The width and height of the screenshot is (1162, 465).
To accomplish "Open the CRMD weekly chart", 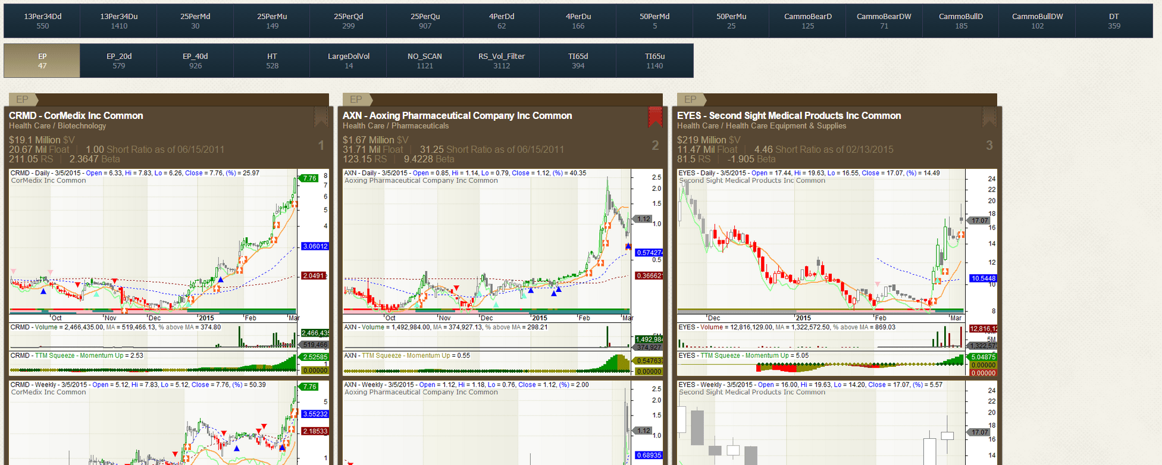I will pos(169,423).
